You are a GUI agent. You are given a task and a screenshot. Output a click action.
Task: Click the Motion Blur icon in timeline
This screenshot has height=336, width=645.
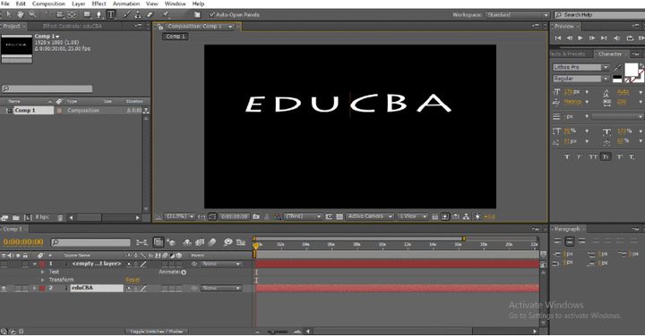click(x=212, y=242)
